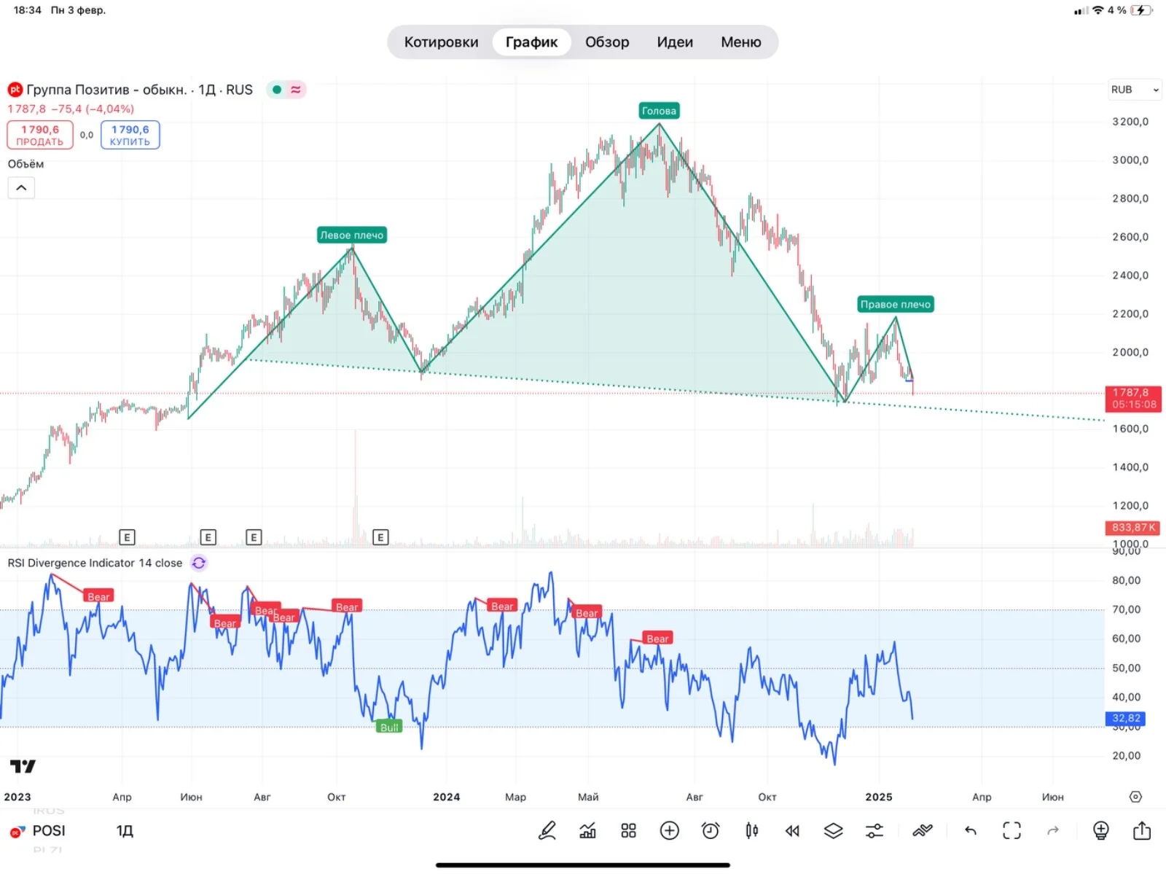This screenshot has height=874, width=1166.
Task: Tap the circled plus compare symbol icon
Action: coord(669,830)
